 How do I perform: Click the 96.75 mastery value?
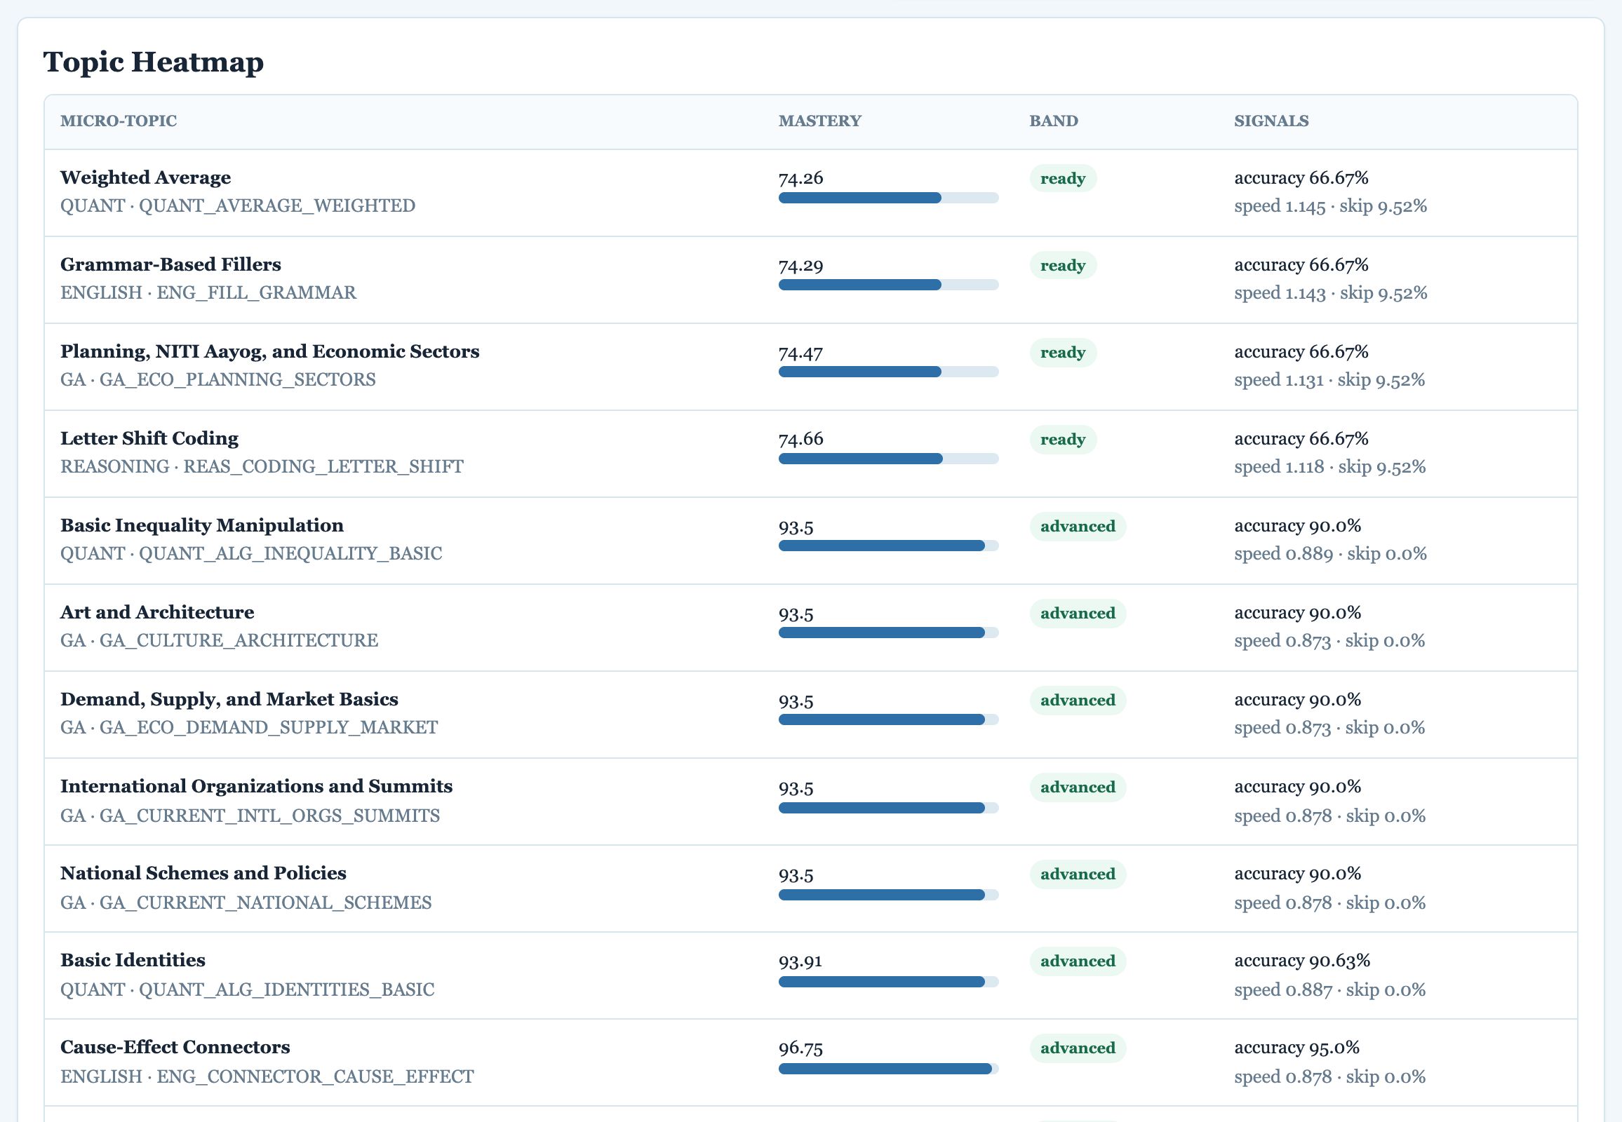[800, 1048]
